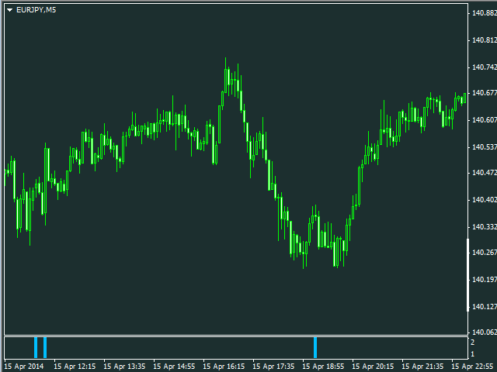Click the 140.882 price level label
This screenshot has height=372, width=497.
coord(485,13)
